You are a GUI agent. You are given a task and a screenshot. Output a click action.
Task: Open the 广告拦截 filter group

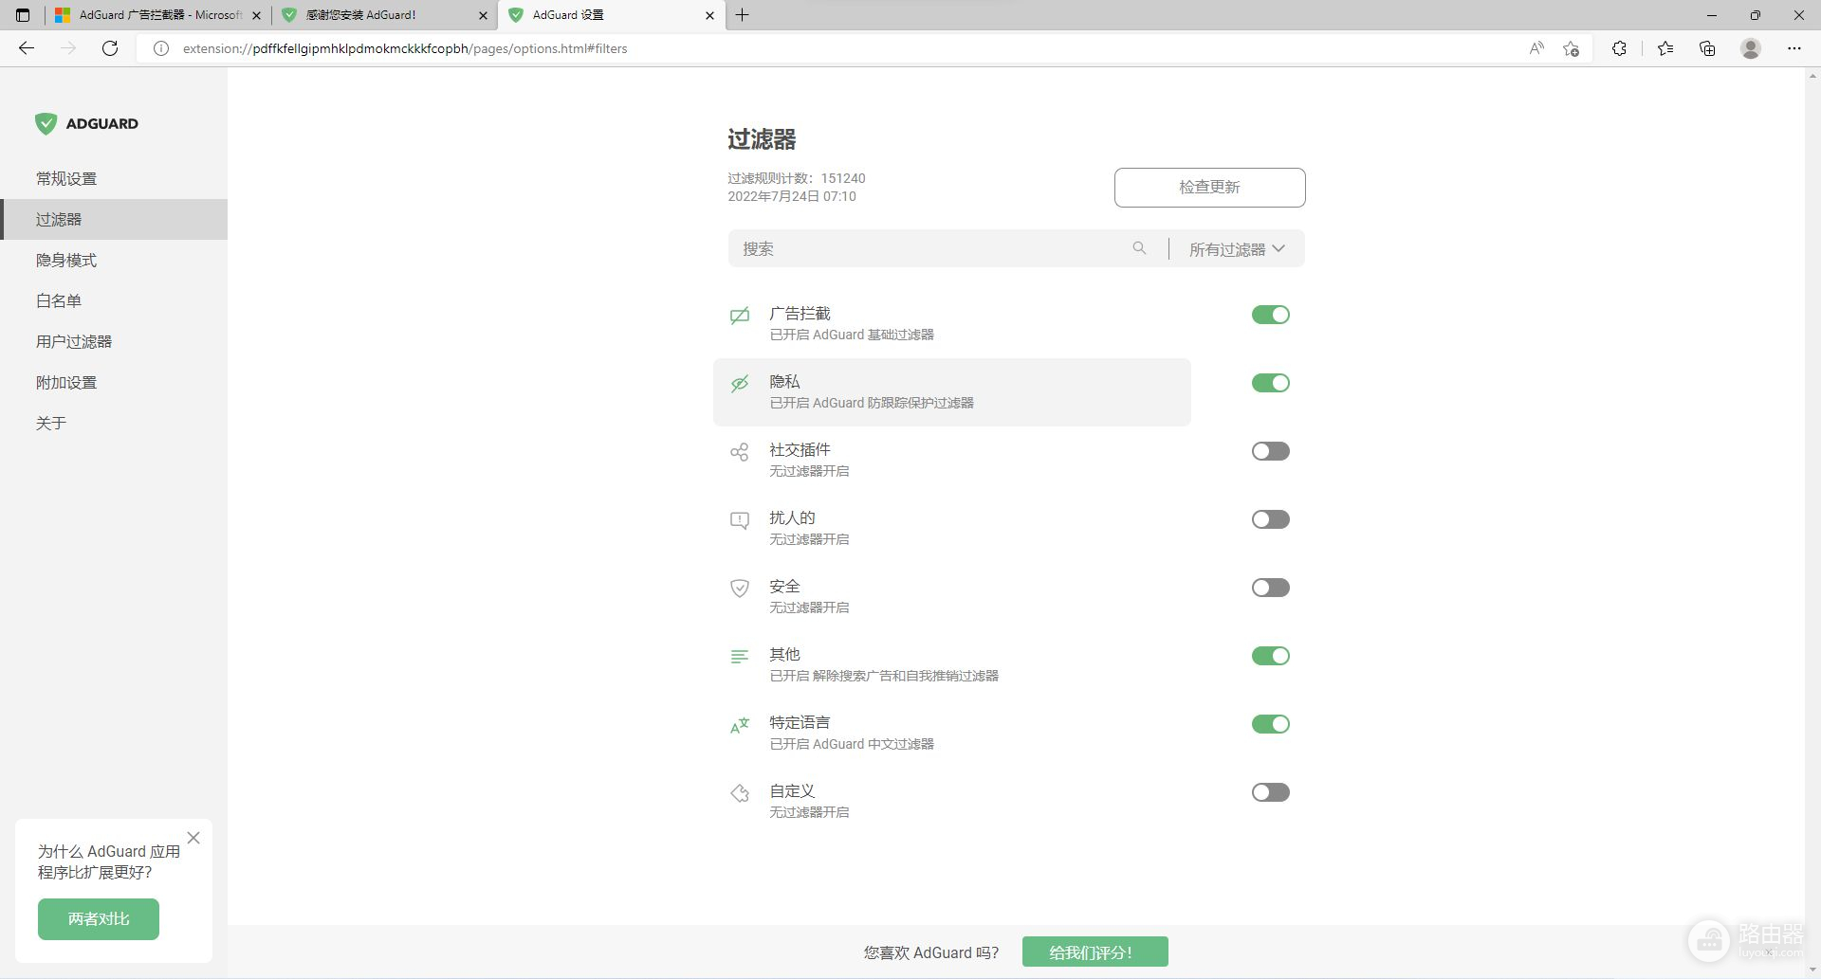(x=951, y=323)
